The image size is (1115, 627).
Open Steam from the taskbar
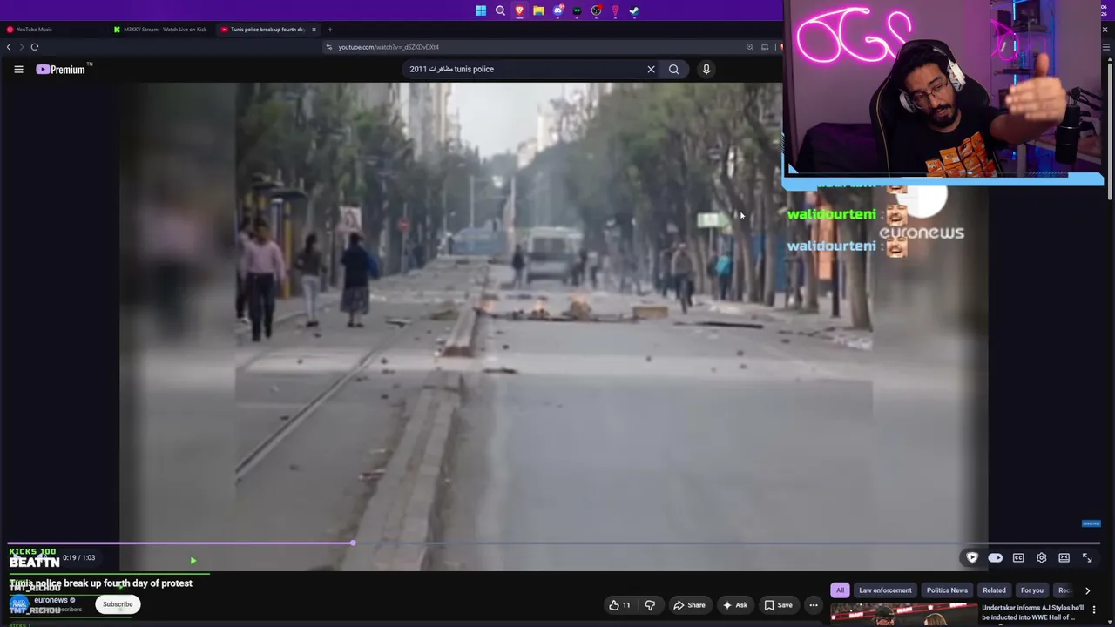634,10
